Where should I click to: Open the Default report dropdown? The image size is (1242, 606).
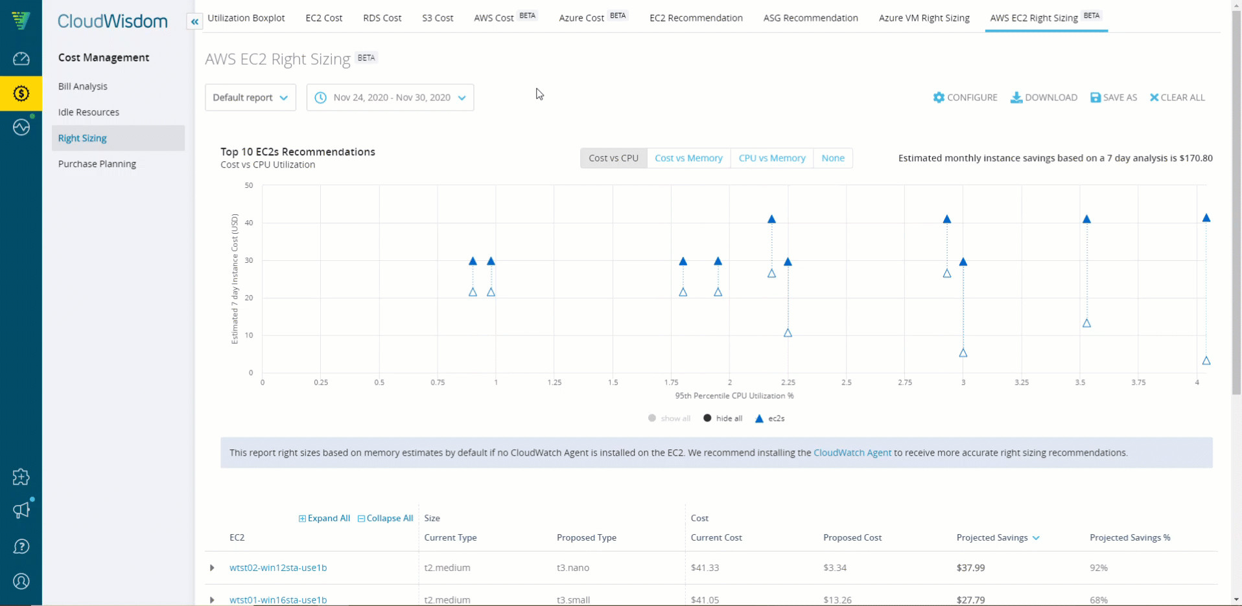pos(250,97)
